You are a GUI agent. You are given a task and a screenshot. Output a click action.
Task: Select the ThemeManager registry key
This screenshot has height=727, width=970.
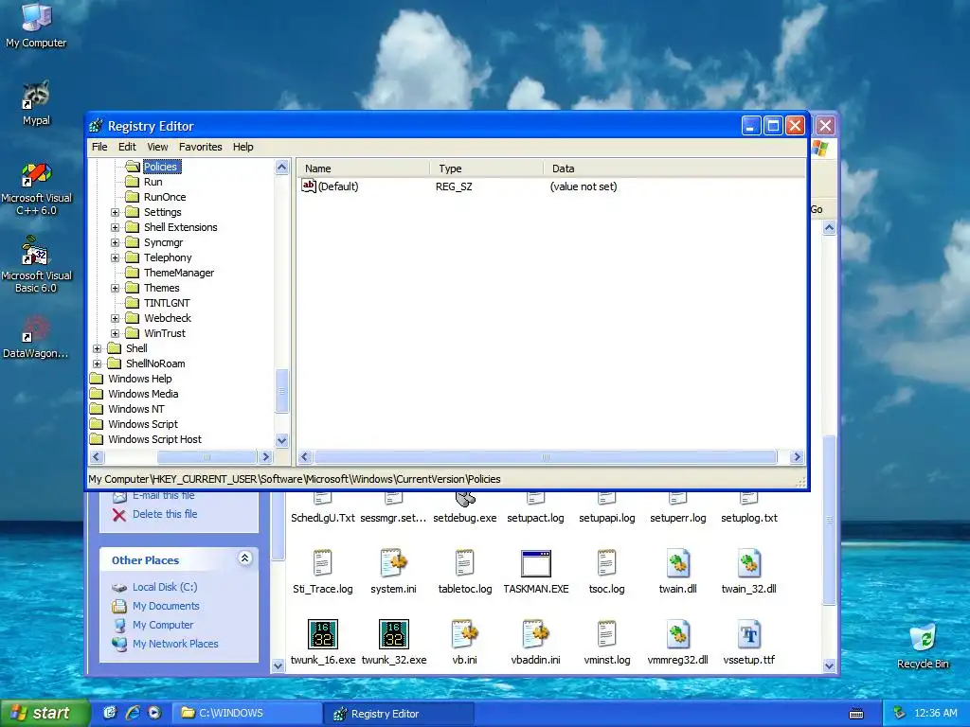179,273
